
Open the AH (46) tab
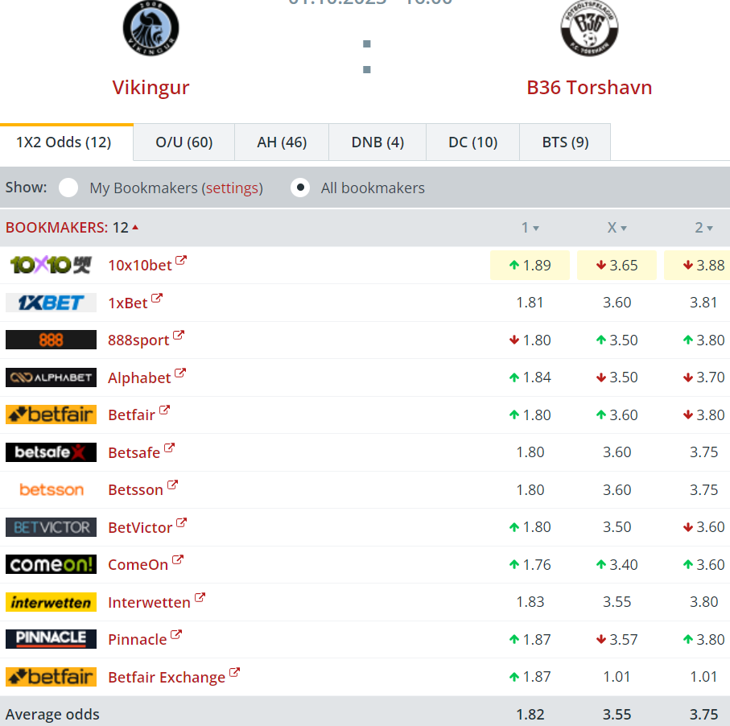(282, 142)
